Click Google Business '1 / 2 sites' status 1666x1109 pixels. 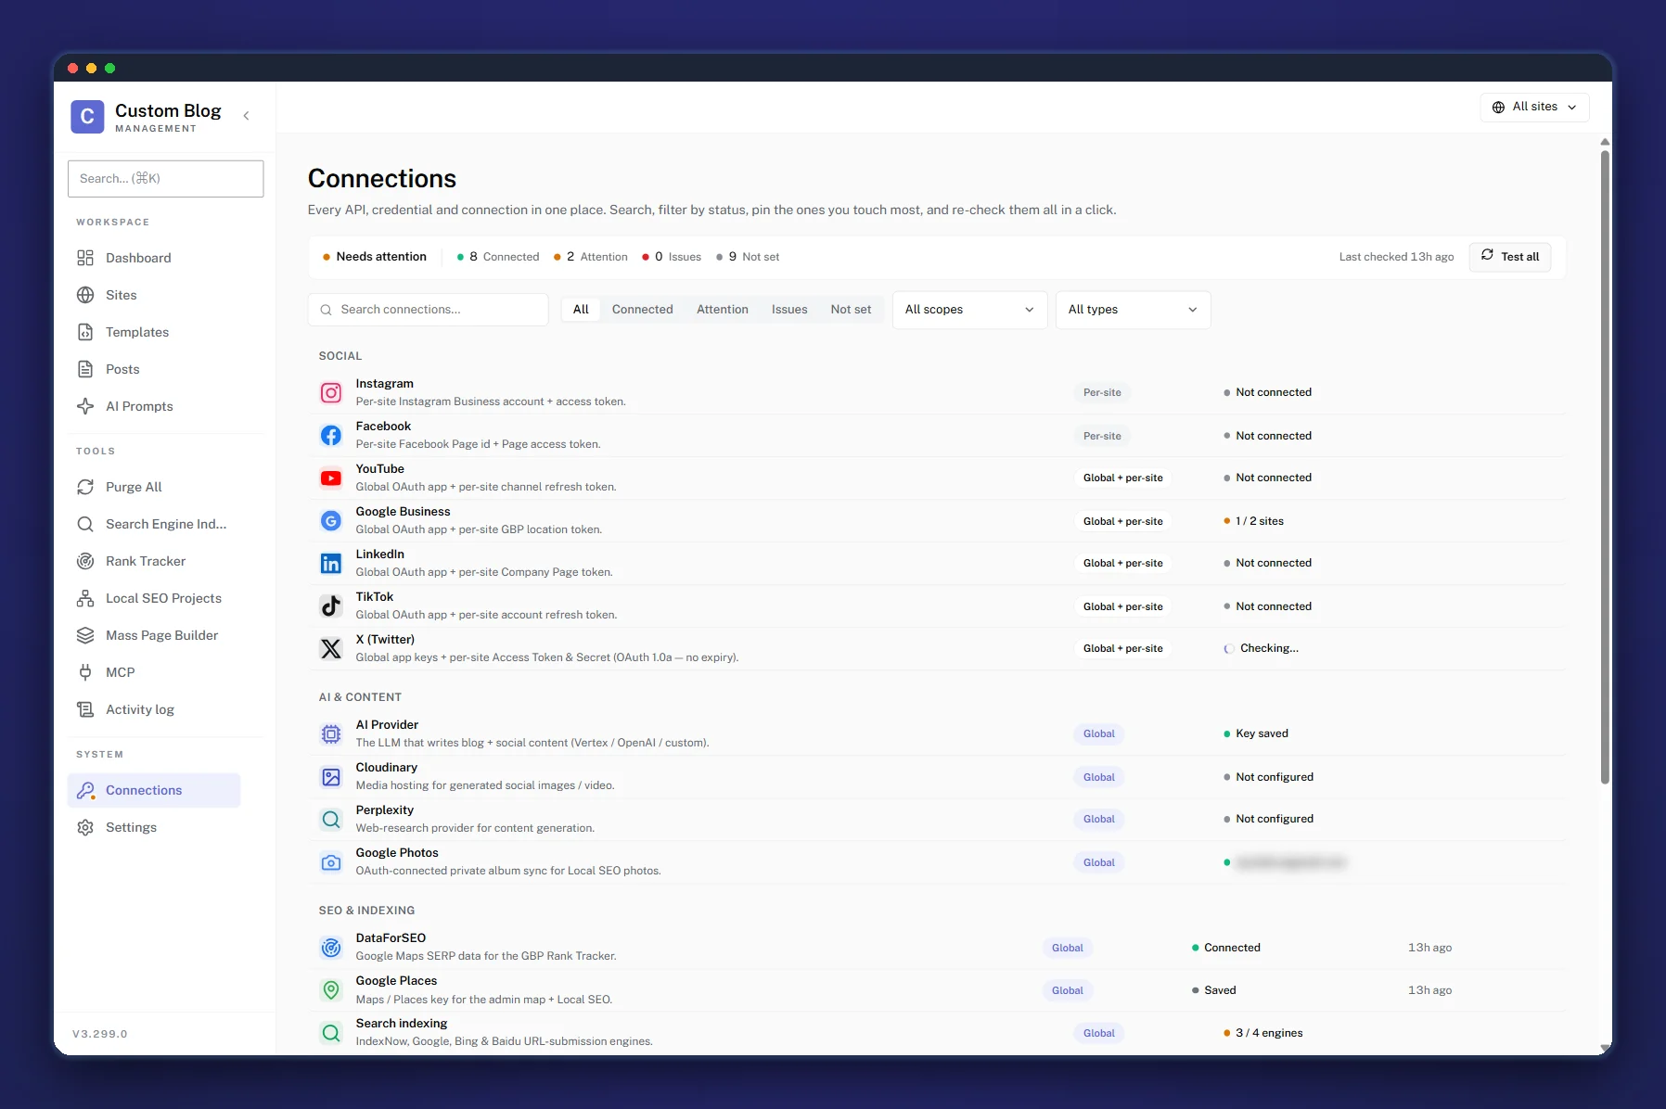point(1254,521)
